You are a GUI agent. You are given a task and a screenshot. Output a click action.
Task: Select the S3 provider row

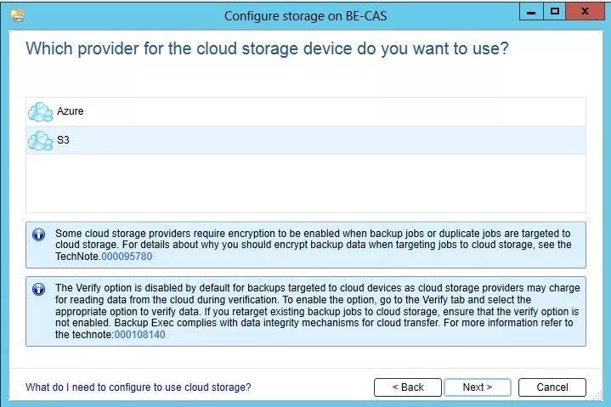306,140
